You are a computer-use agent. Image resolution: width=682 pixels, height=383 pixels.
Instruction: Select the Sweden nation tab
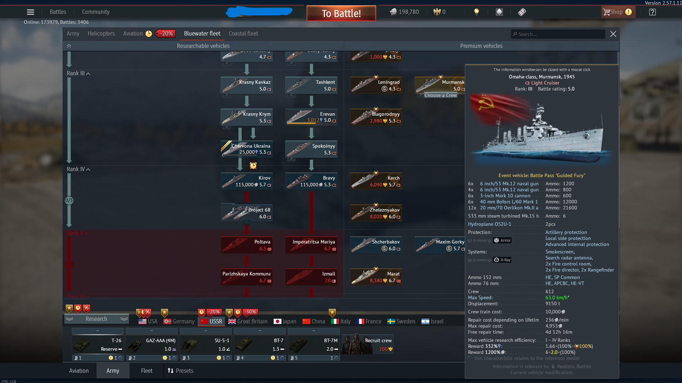point(401,322)
